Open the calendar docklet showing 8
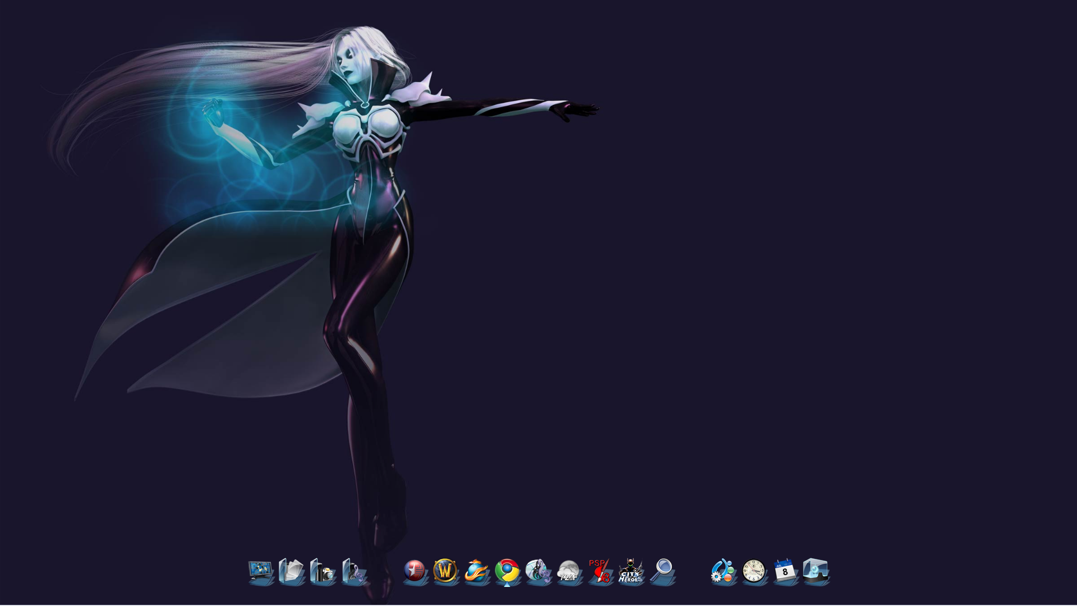Screen dimensions: 1077x606 coord(785,571)
